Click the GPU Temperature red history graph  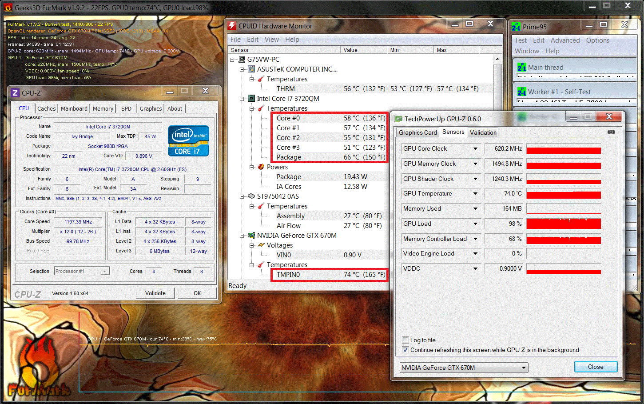563,193
